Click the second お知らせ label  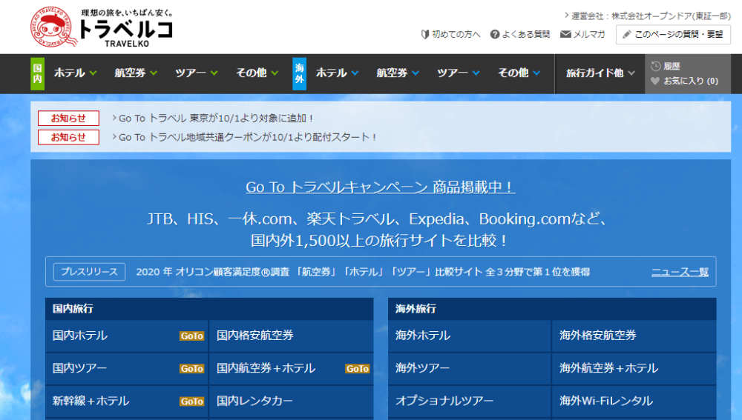coord(68,137)
